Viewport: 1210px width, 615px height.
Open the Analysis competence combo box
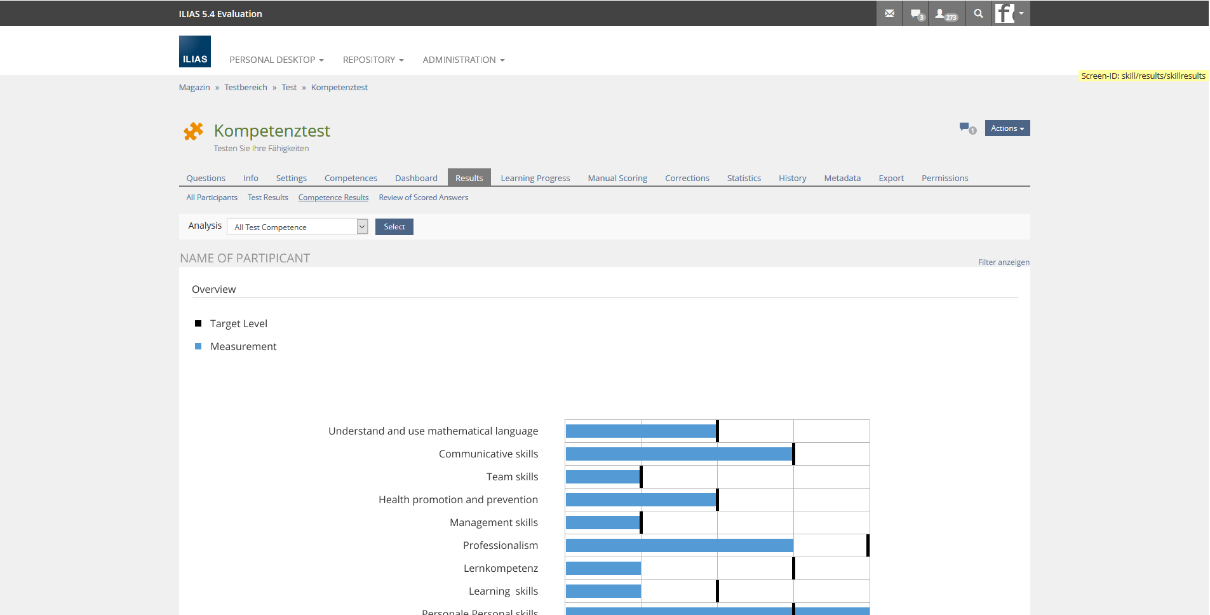pos(297,227)
